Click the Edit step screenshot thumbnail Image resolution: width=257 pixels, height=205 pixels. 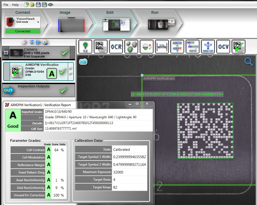coord(116,24)
